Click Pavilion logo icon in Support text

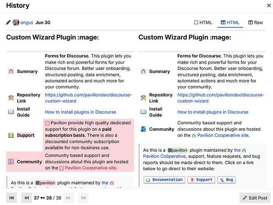(47, 123)
